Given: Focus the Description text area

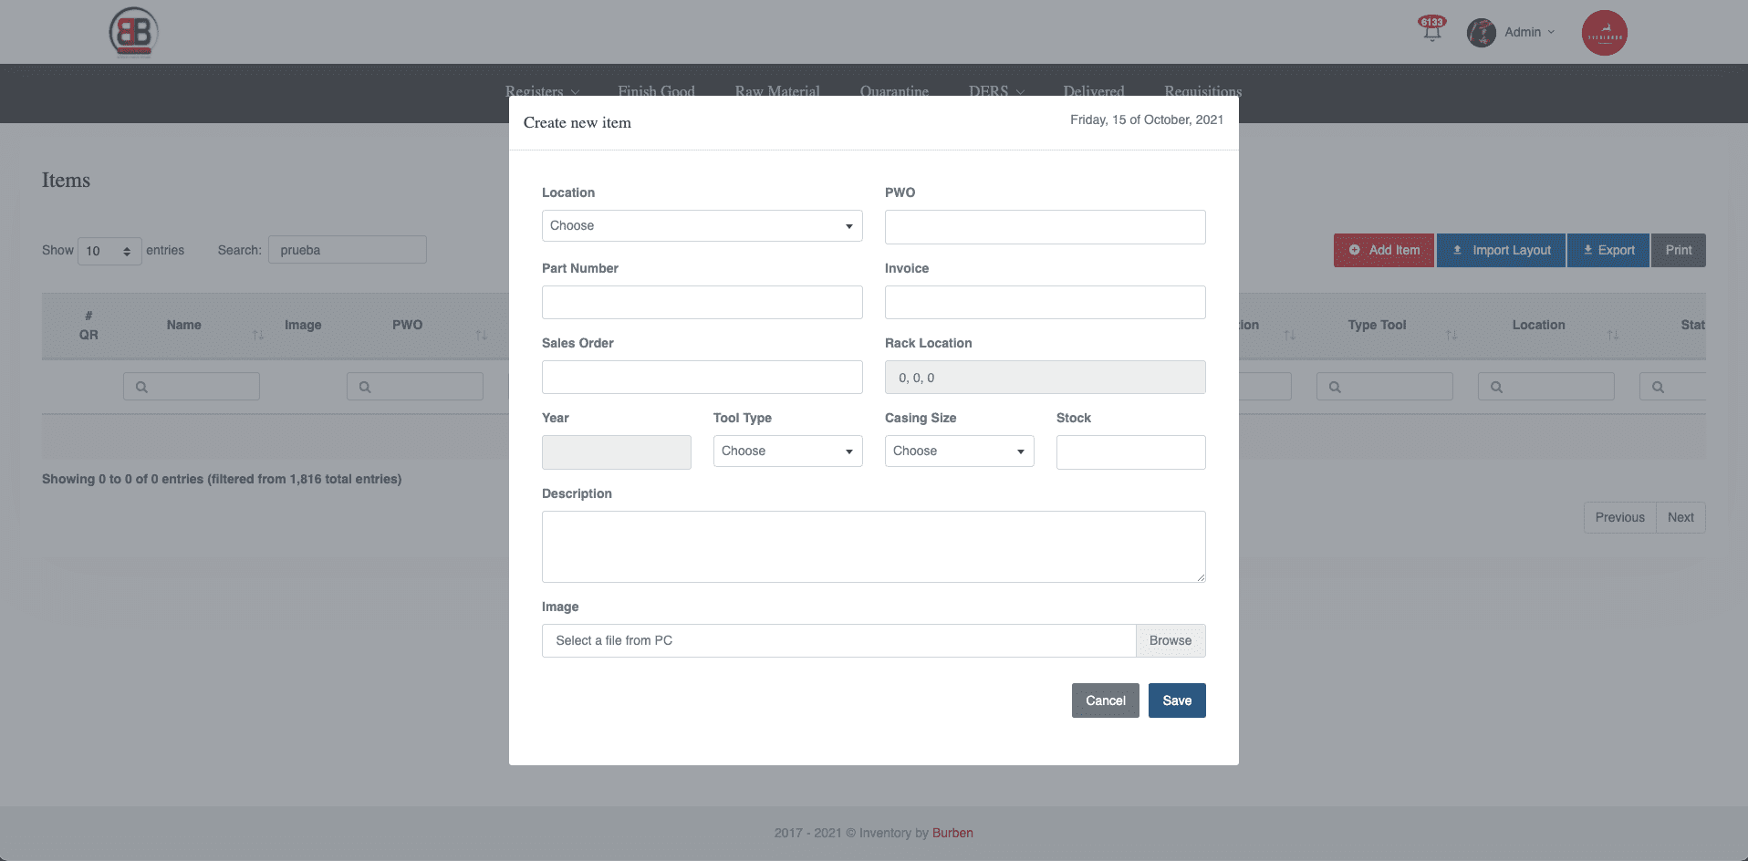Looking at the screenshot, I should point(873,546).
